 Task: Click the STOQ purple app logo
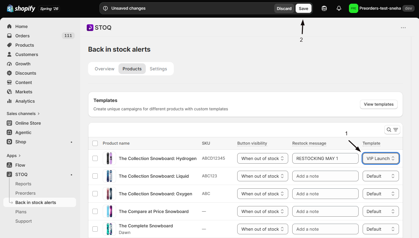[x=90, y=28]
